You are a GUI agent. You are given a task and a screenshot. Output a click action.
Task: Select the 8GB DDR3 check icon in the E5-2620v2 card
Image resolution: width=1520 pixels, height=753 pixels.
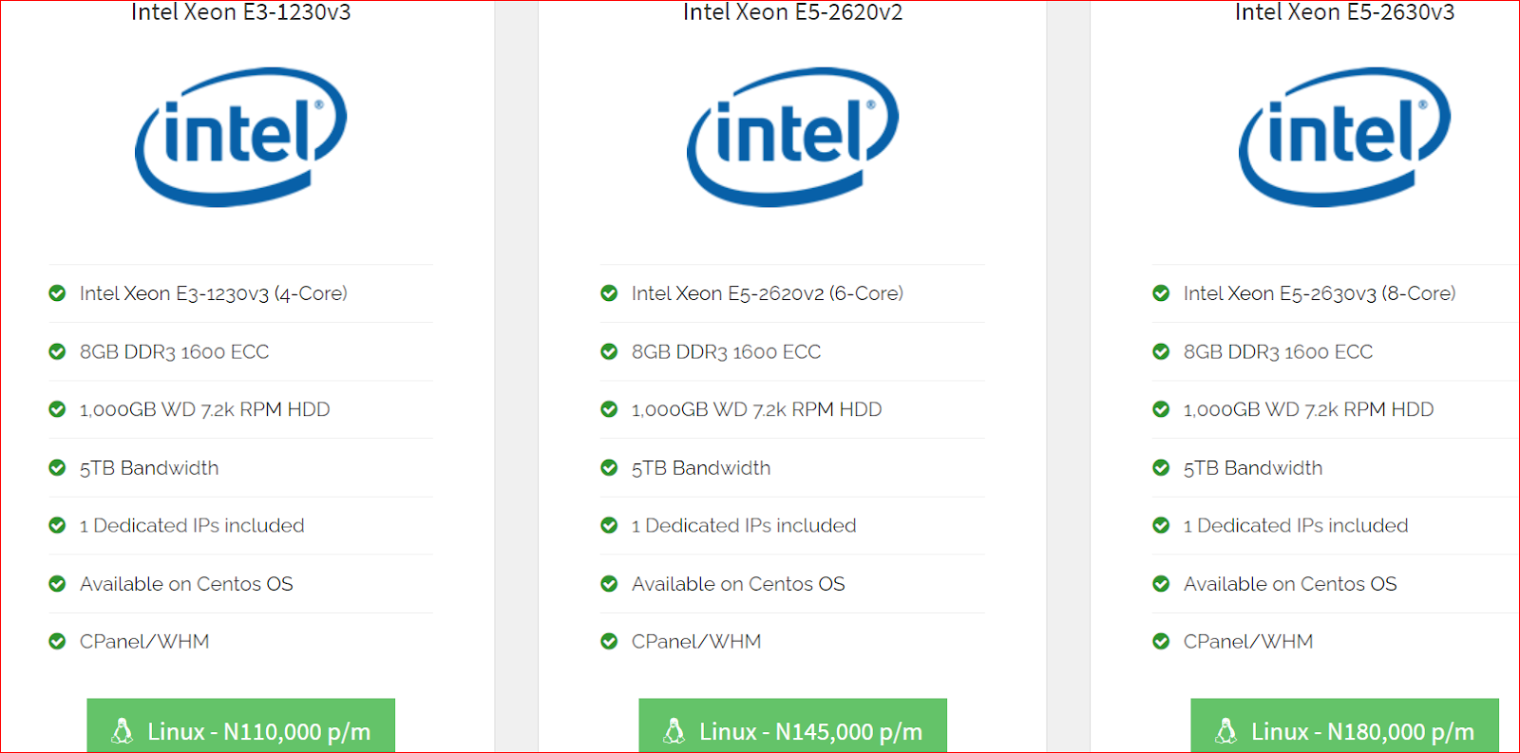(x=609, y=351)
